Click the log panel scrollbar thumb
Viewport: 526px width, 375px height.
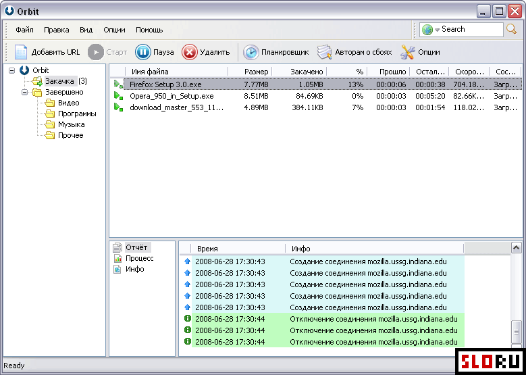point(517,332)
